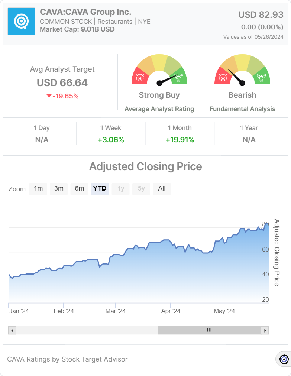
Task: Click the bull icon on fundamental analysis gauge
Action: (x=262, y=78)
